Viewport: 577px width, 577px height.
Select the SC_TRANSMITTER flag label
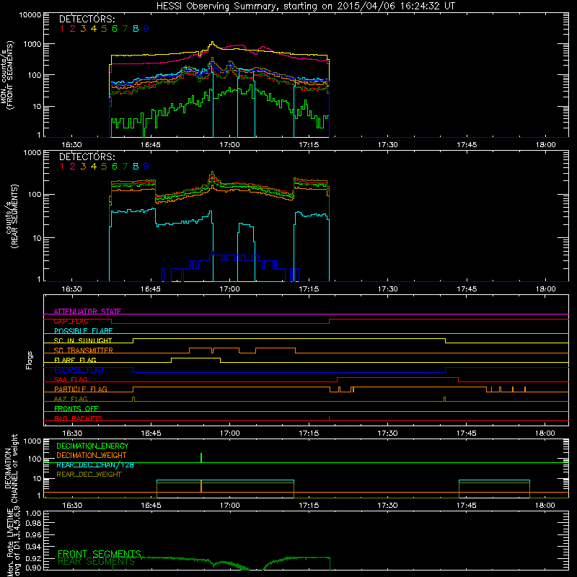[84, 351]
